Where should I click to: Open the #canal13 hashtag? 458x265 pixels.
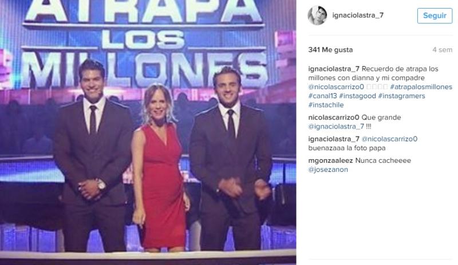pyautogui.click(x=322, y=96)
